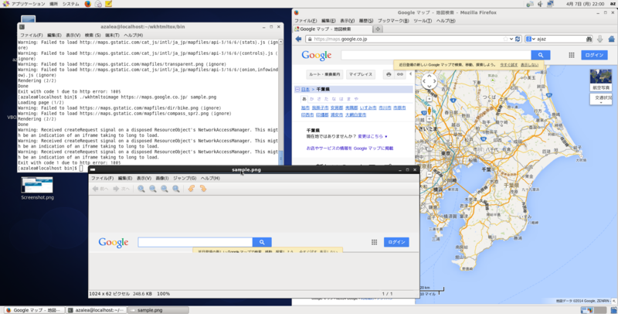Open 履歴(S) menu in Firefox
This screenshot has width=618, height=314.
365,21
